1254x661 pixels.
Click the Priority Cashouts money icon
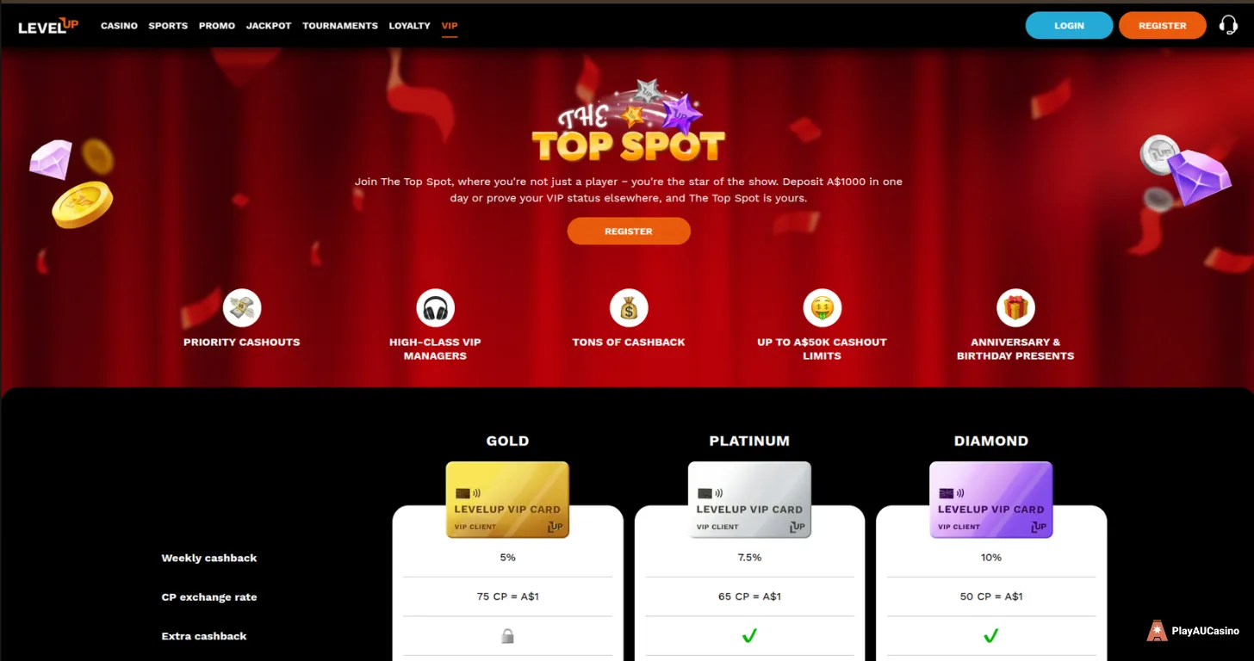pyautogui.click(x=242, y=308)
